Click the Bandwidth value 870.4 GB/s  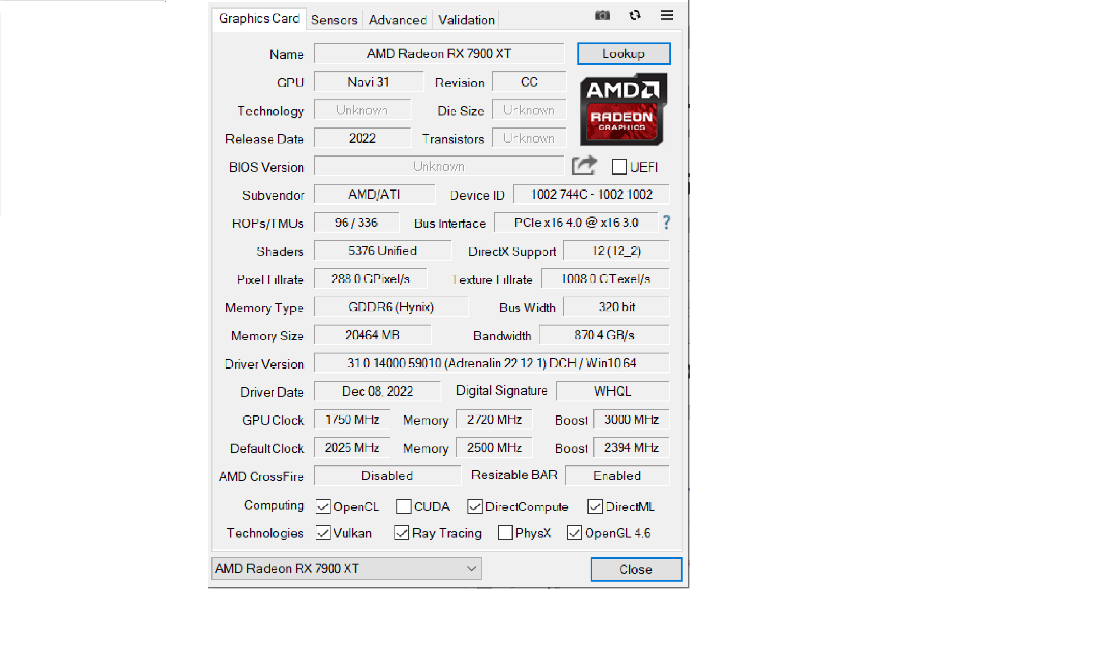[604, 335]
